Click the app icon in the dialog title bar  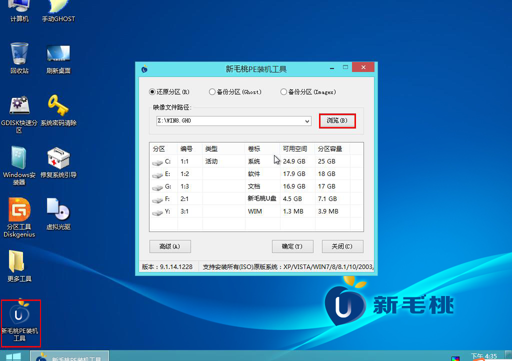click(144, 69)
